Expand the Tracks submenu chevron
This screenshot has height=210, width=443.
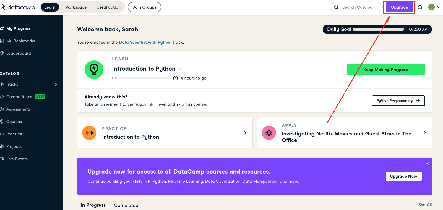click(56, 84)
